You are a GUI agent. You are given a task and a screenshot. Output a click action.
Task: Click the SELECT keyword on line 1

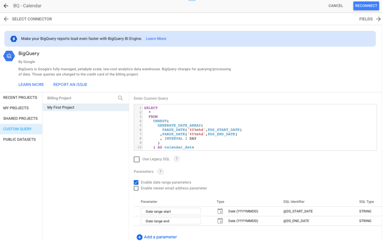(151, 108)
